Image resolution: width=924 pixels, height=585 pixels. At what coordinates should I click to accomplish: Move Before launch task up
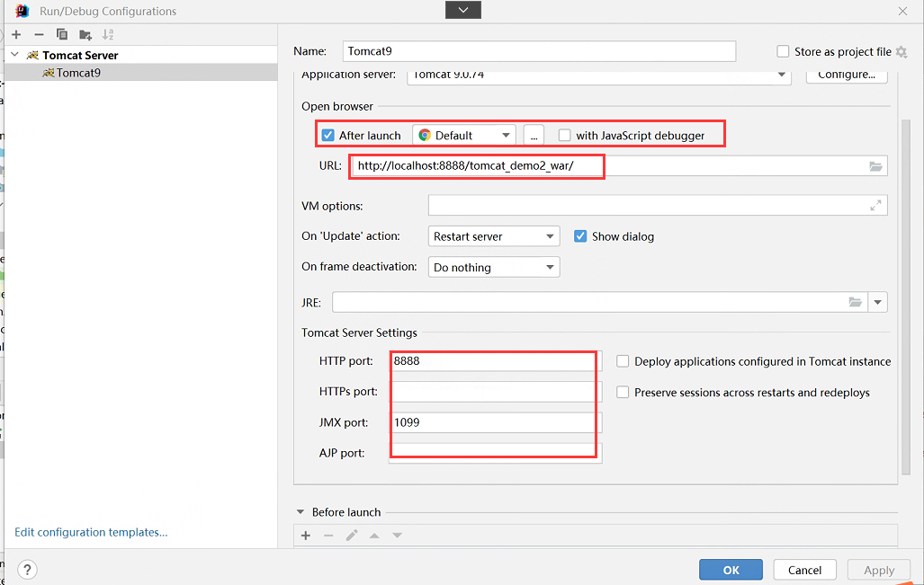tap(374, 536)
